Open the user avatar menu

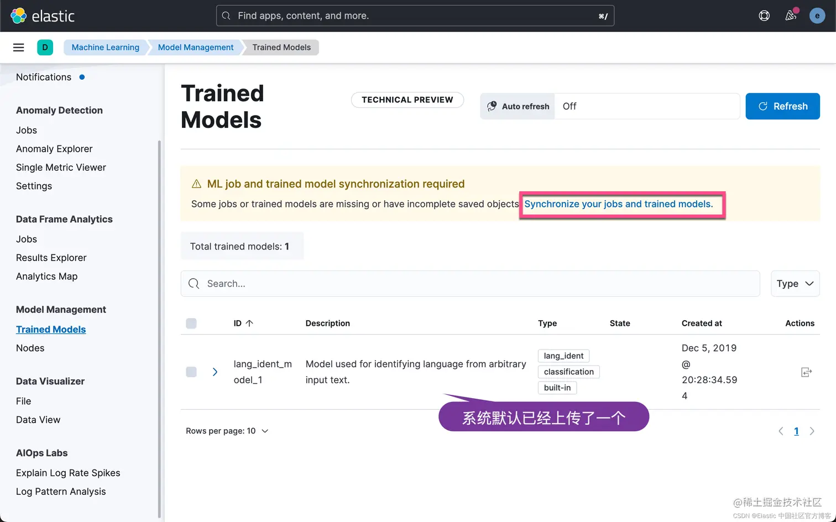coord(817,15)
